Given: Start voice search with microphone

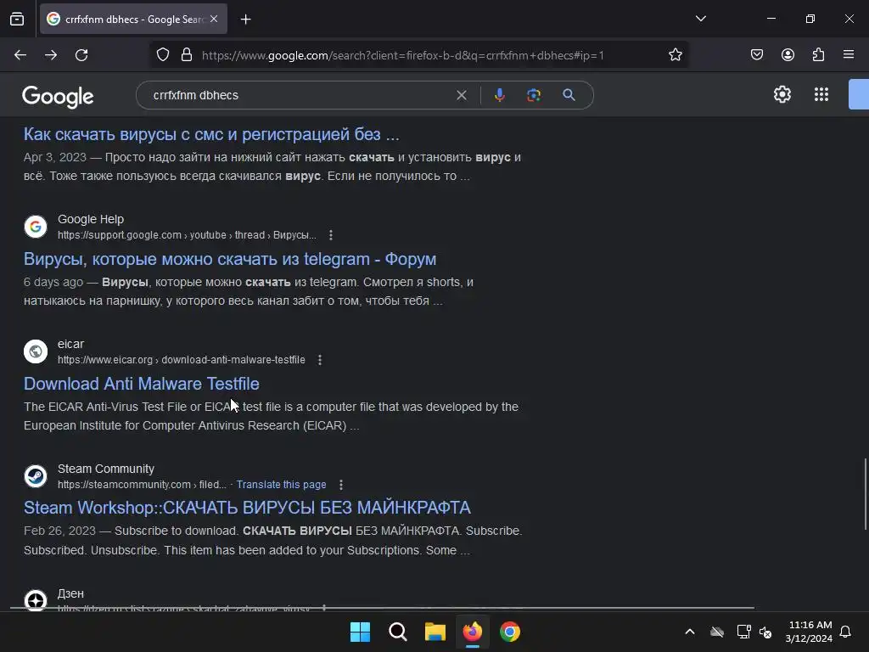Looking at the screenshot, I should click(499, 95).
